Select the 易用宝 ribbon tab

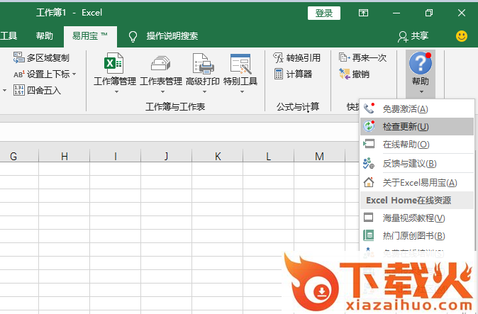click(x=90, y=36)
